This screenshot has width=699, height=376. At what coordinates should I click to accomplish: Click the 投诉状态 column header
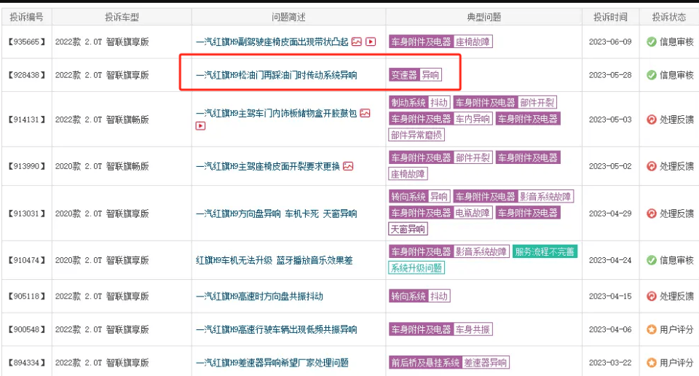tap(669, 17)
